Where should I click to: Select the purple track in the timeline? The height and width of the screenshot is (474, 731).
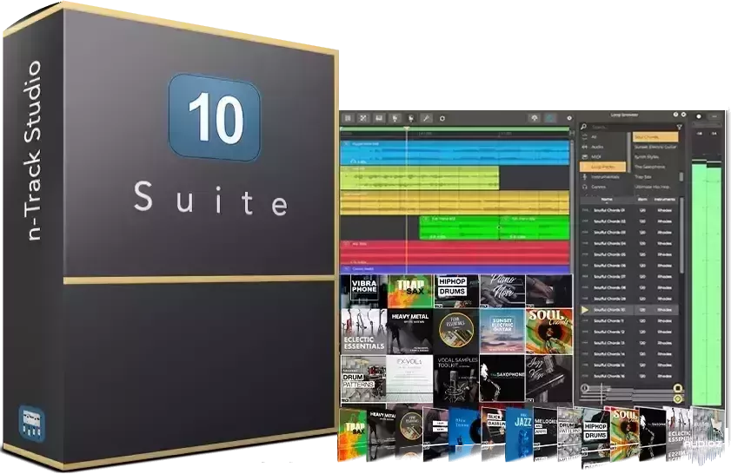click(x=455, y=269)
